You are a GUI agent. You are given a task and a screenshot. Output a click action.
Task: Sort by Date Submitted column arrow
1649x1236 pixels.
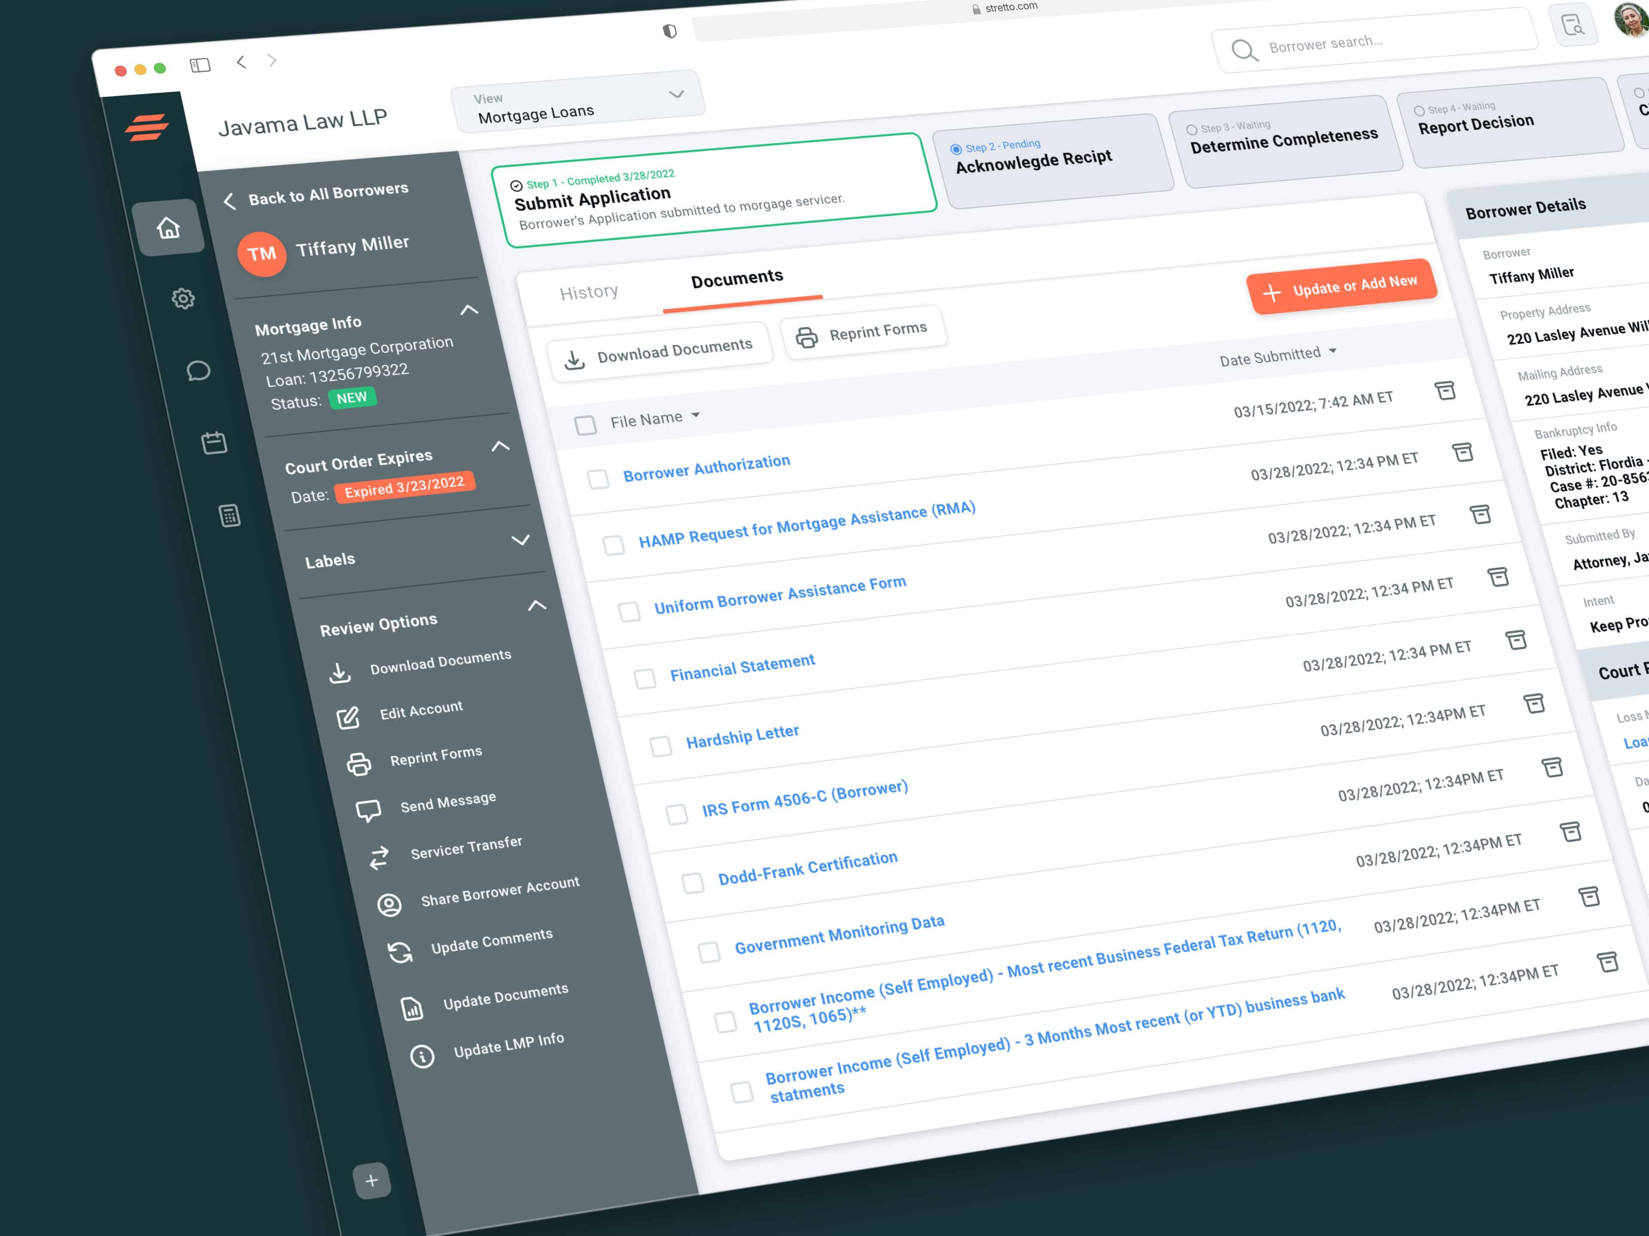[x=1333, y=350]
